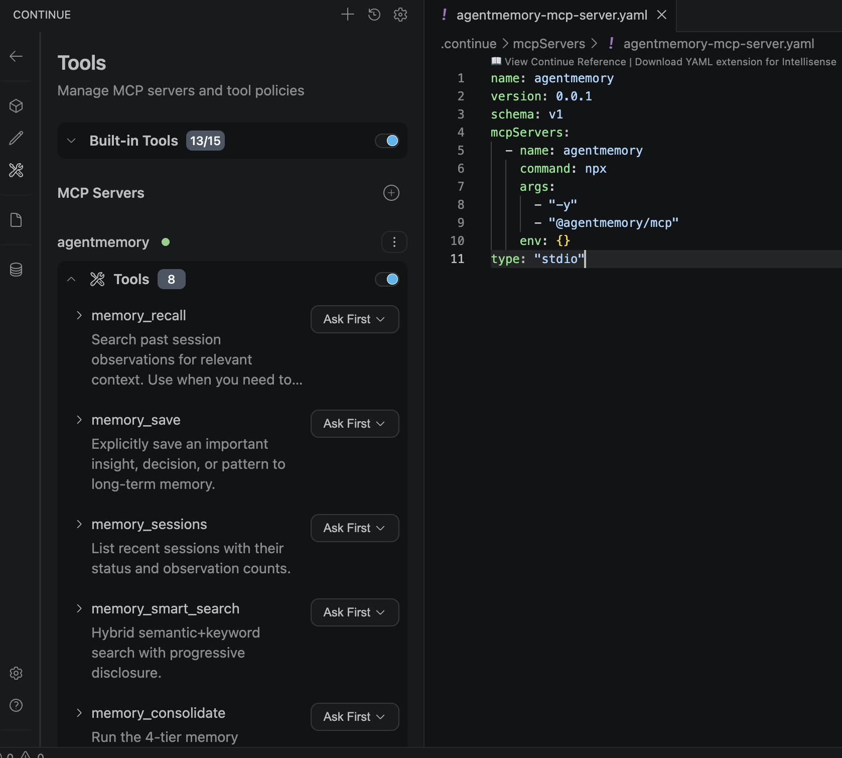Click the plus icon for new session
The height and width of the screenshot is (758, 842).
pyautogui.click(x=347, y=15)
